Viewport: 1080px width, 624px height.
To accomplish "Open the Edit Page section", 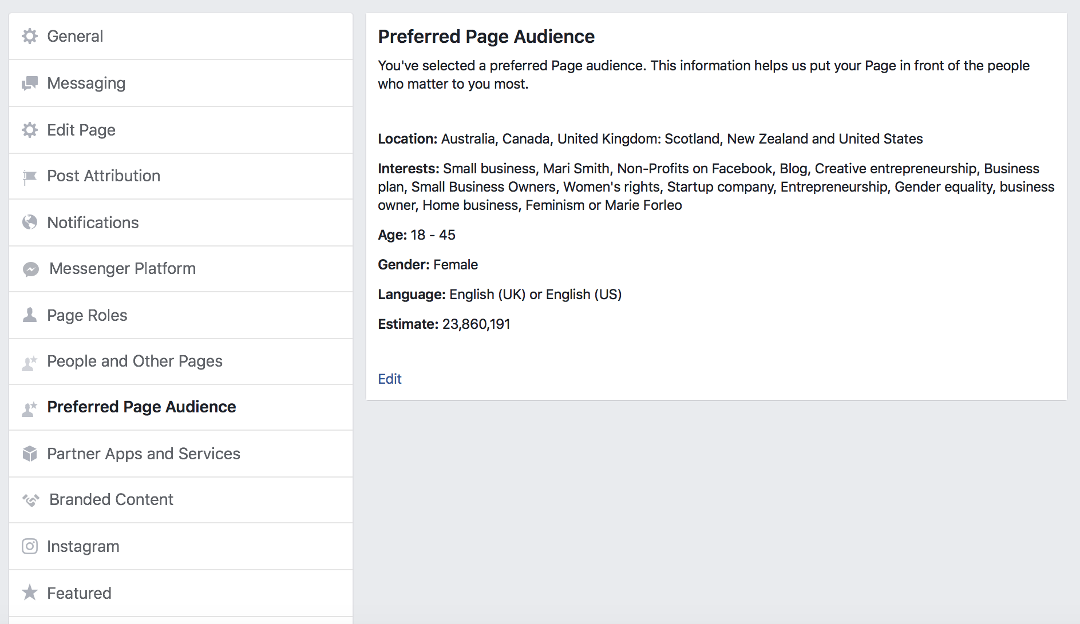I will pos(181,130).
